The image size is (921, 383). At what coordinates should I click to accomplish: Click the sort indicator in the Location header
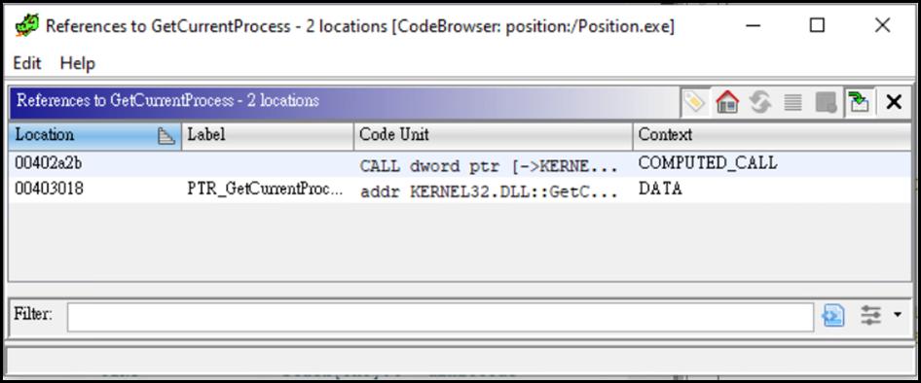(x=166, y=136)
